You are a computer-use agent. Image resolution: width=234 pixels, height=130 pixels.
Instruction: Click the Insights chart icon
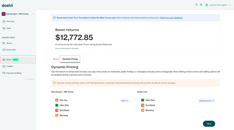(4, 66)
